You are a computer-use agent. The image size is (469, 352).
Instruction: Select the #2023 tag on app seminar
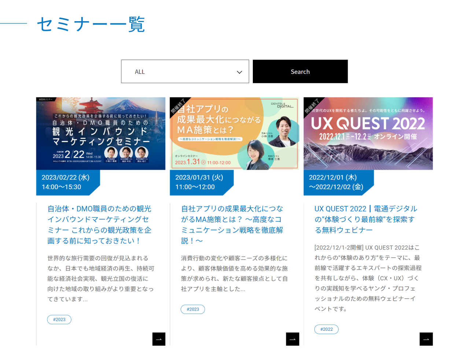pyautogui.click(x=193, y=309)
